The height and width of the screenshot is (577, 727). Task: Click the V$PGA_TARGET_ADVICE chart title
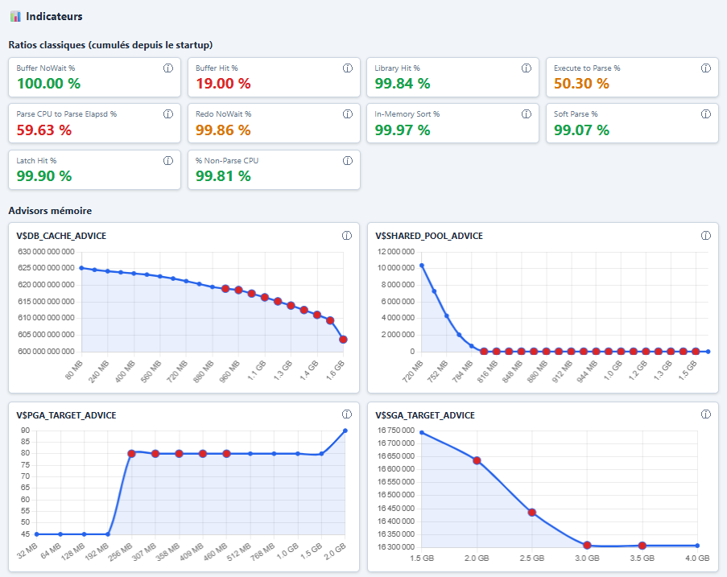coord(66,415)
